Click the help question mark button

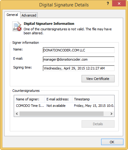[108, 4]
